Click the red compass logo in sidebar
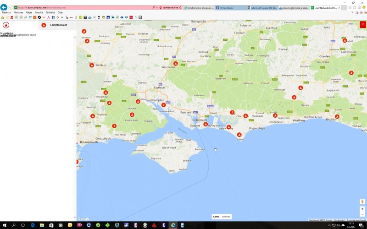The width and height of the screenshot is (367, 229). coord(6,25)
